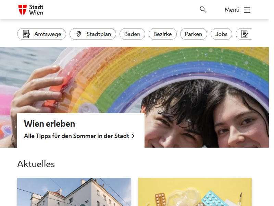The image size is (274, 206).
Task: Open the Baden quick link
Action: click(x=132, y=34)
